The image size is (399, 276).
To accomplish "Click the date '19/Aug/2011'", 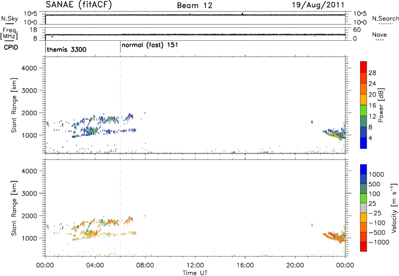I will click(318, 5).
